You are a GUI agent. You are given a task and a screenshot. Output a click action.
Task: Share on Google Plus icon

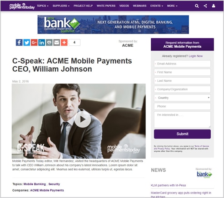pos(34,43)
